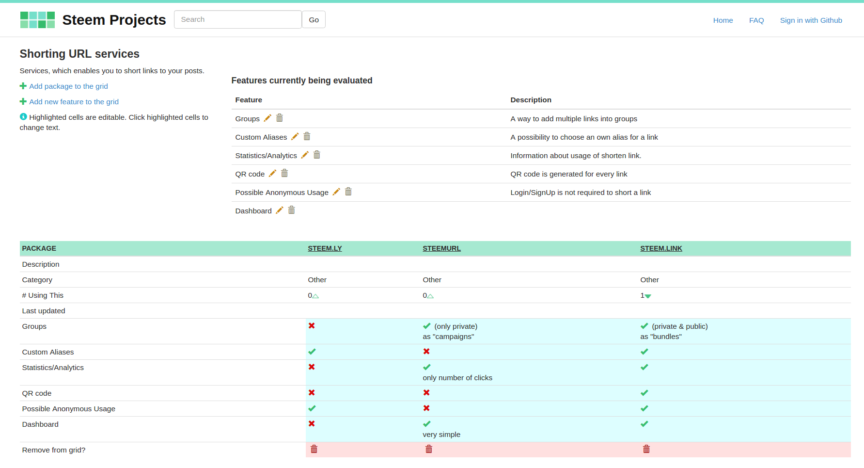Edit the Dashboard feature pencil icon

(x=280, y=210)
